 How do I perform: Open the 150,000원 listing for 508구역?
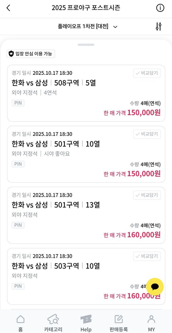pyautogui.click(x=86, y=93)
